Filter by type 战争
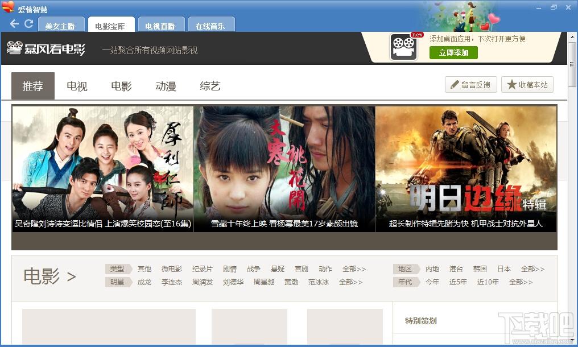 tap(253, 269)
